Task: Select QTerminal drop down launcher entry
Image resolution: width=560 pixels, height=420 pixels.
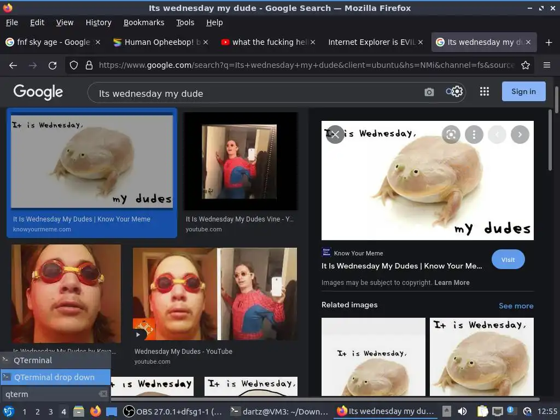Action: [x=55, y=377]
